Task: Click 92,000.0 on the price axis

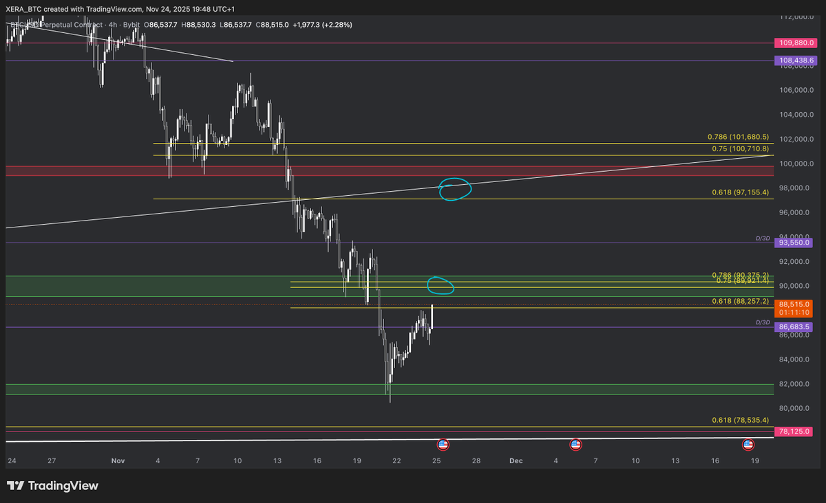Action: point(795,262)
